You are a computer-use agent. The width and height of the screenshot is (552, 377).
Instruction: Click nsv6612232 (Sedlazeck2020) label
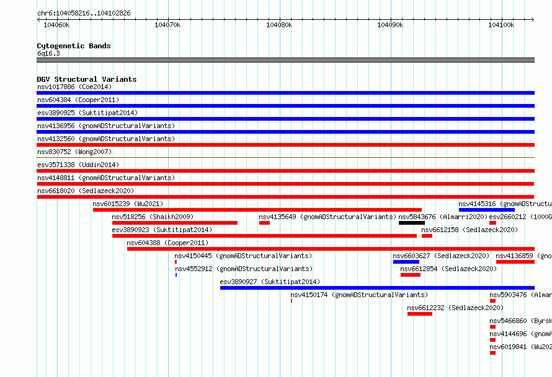tap(455, 308)
